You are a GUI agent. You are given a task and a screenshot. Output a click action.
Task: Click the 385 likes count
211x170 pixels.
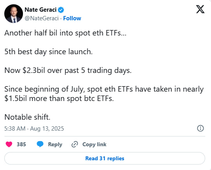(21, 144)
